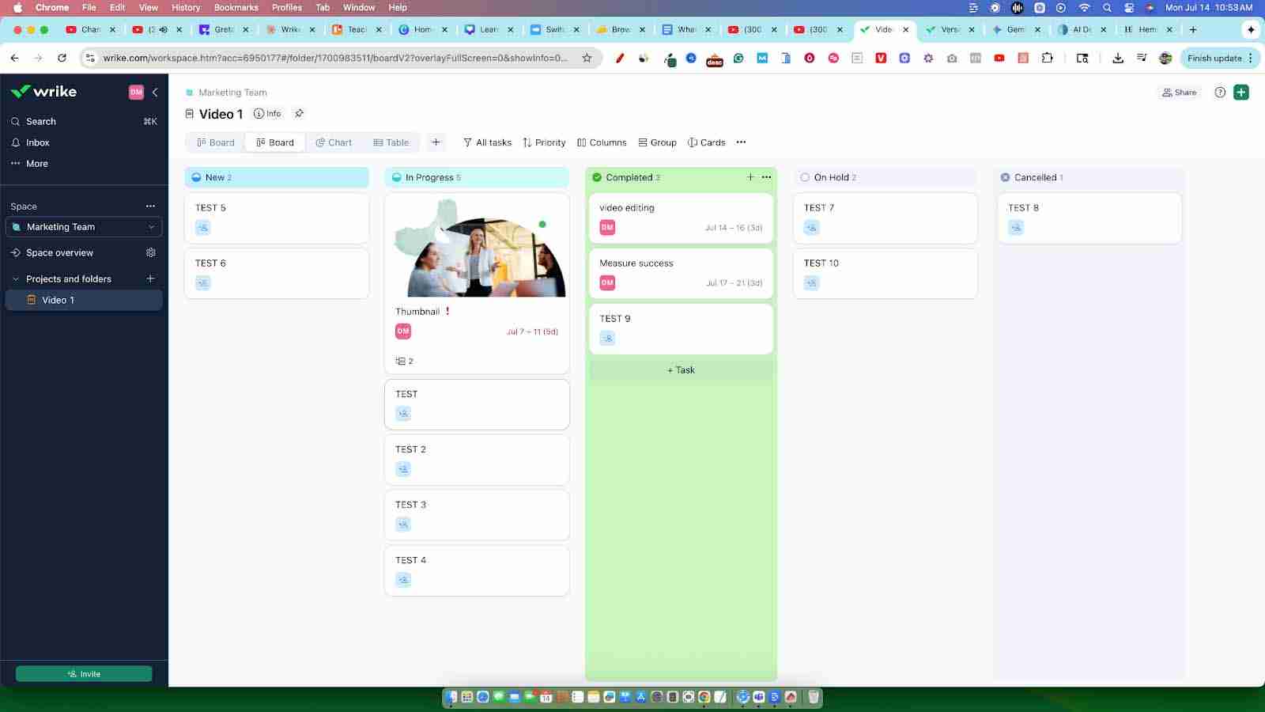Click the assignee avatar on the video editing task

point(606,227)
